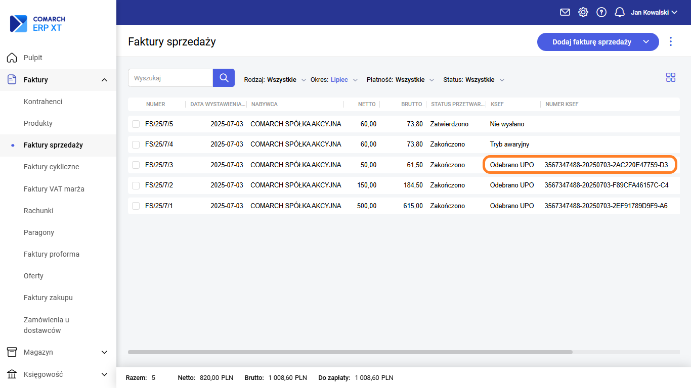Open the Status filter dropdown
This screenshot has height=388, width=691.
tap(474, 80)
